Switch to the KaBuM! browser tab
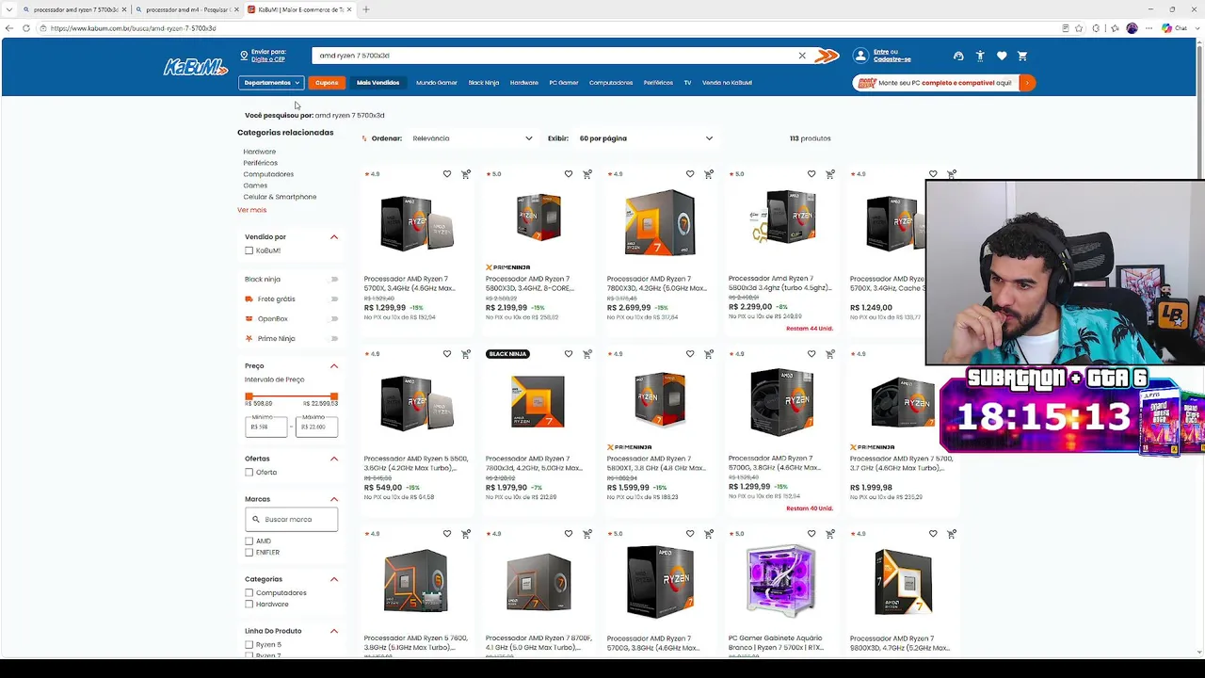The height and width of the screenshot is (678, 1205). pos(299,9)
